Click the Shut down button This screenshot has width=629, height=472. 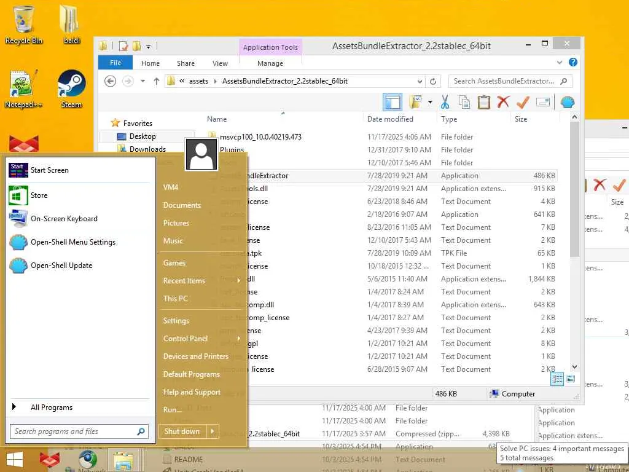[x=182, y=431]
